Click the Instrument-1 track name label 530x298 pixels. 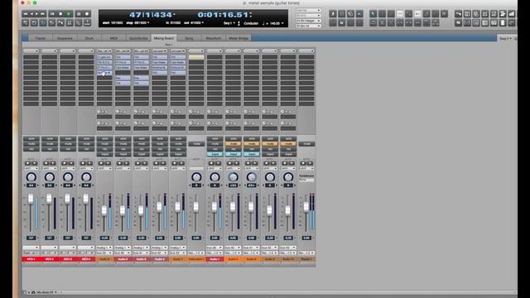(x=196, y=259)
